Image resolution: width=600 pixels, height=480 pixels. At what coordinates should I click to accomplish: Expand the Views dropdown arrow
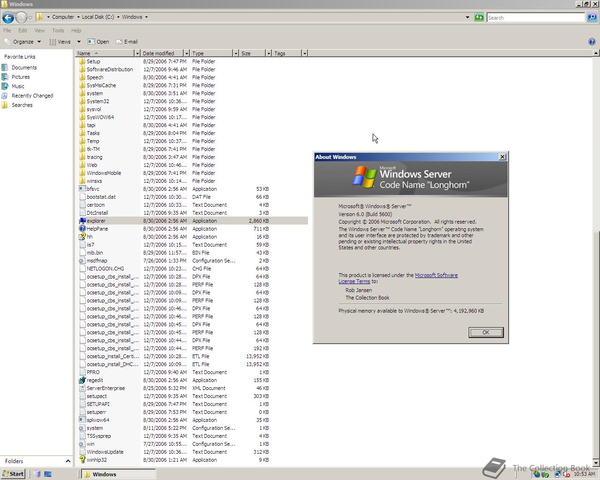[79, 42]
